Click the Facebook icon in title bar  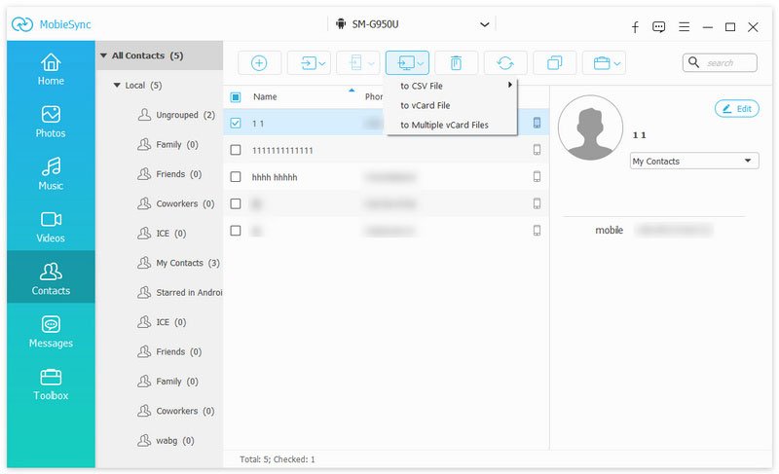[x=634, y=26]
